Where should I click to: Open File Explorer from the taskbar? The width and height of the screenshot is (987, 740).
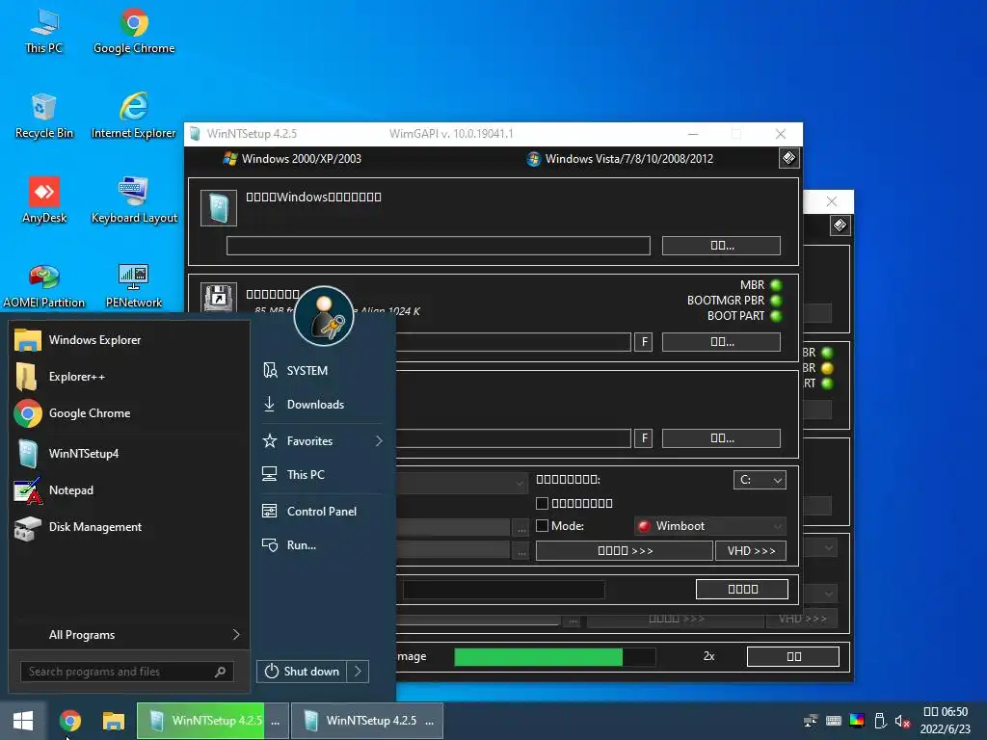tap(114, 721)
